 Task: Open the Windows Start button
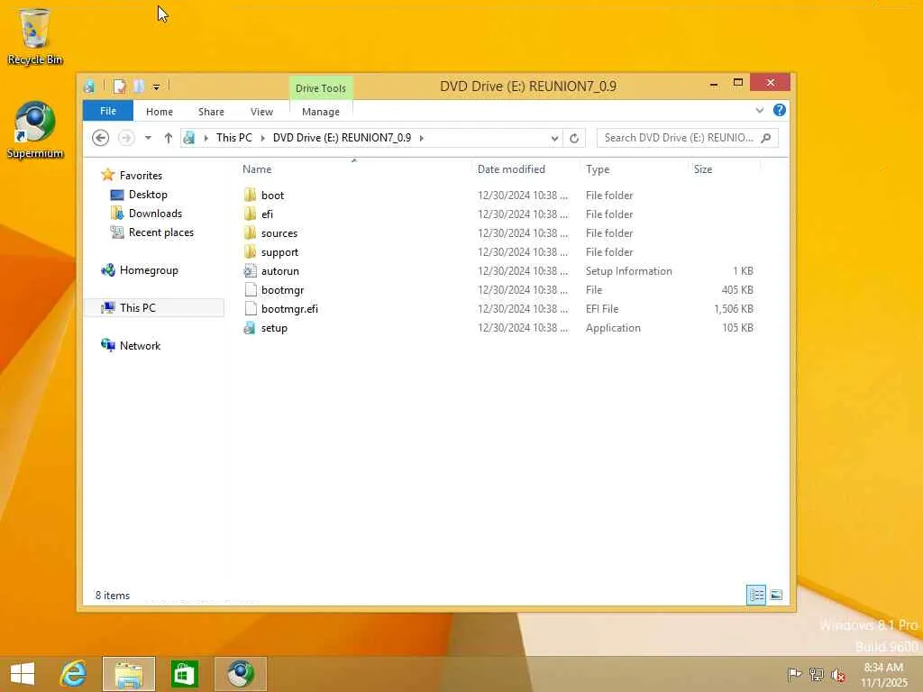click(x=23, y=674)
